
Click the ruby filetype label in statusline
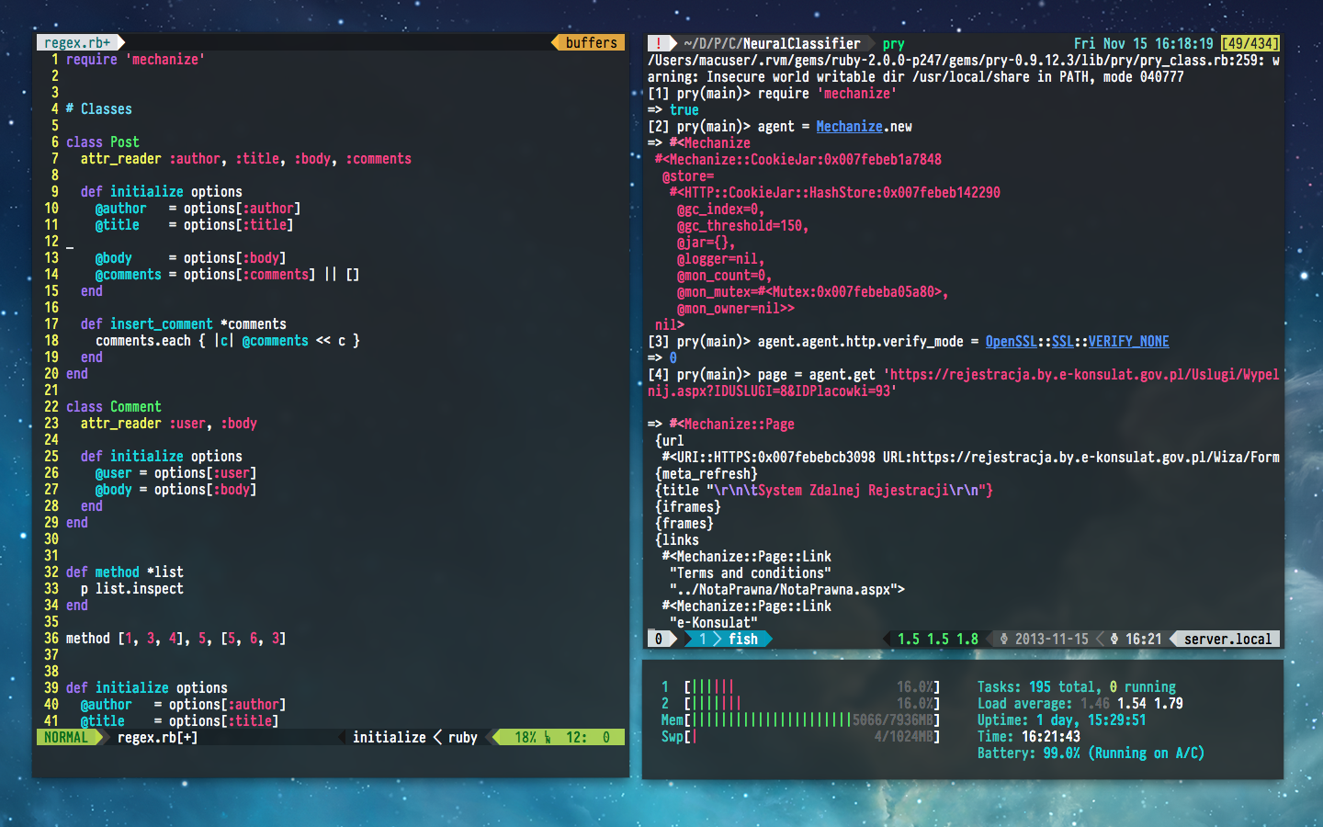point(463,737)
